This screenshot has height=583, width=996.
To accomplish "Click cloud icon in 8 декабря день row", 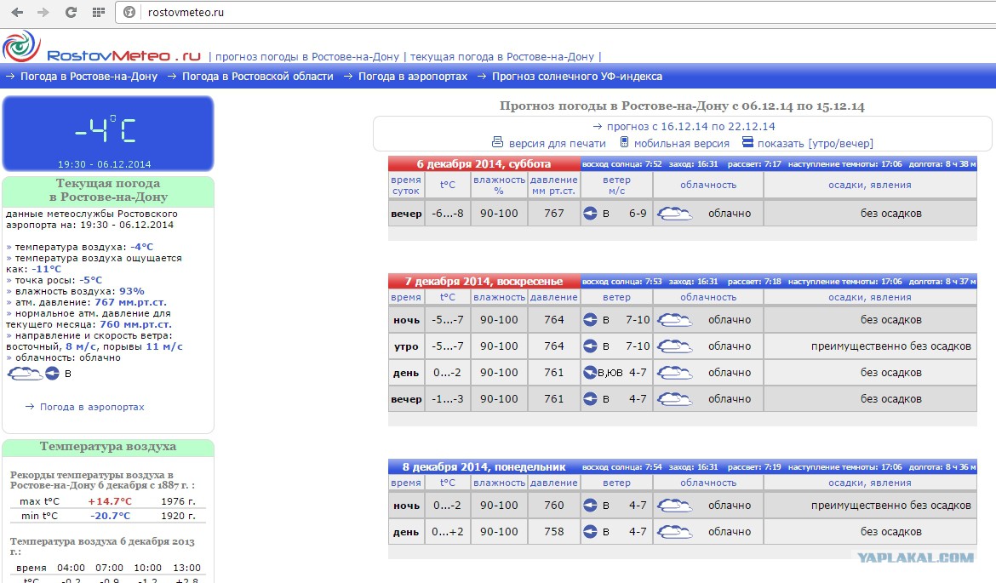I will [x=674, y=532].
